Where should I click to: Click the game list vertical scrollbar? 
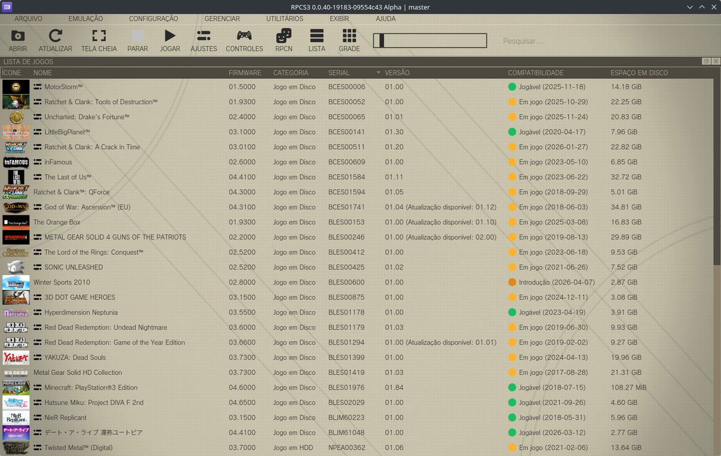[x=717, y=171]
